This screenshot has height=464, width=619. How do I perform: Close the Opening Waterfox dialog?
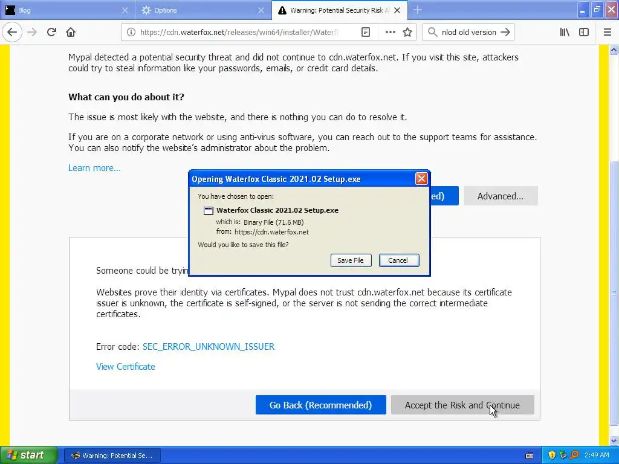[421, 179]
